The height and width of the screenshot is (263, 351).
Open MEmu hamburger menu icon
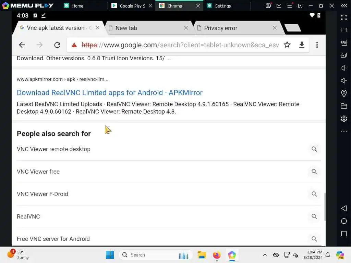[290, 5]
